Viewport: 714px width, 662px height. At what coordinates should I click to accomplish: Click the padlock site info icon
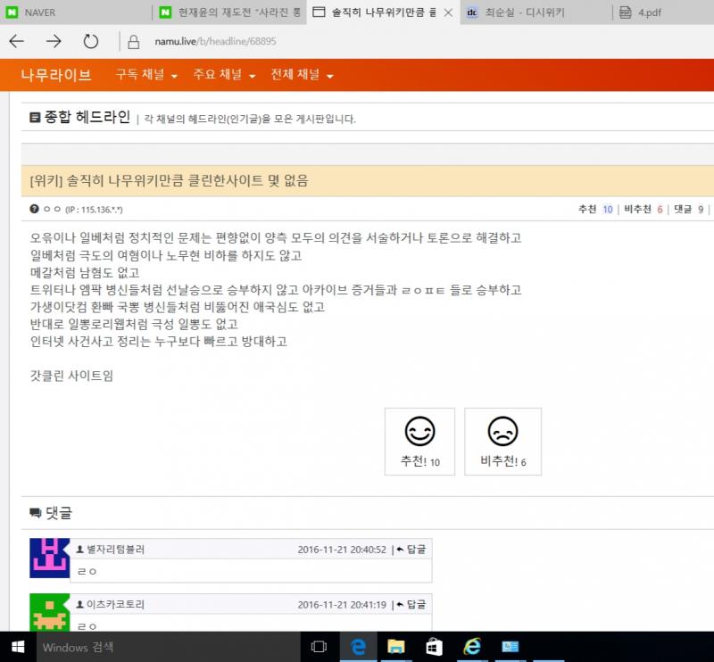click(133, 42)
